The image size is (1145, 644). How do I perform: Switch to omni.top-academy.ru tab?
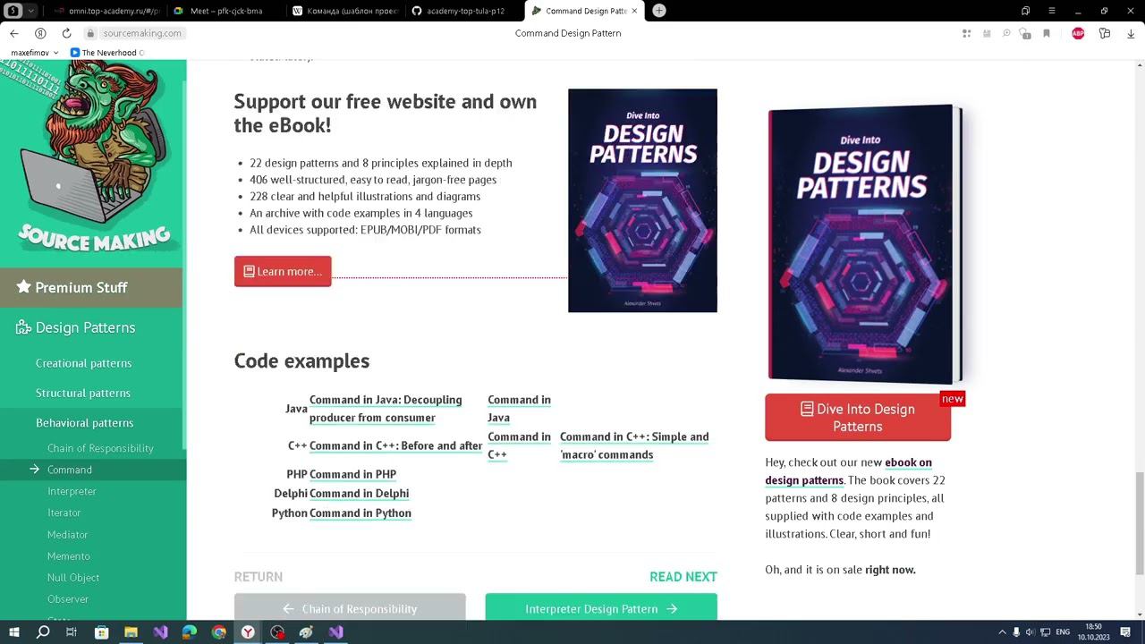[107, 11]
